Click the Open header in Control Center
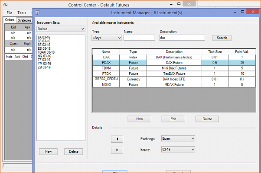 (13, 43)
